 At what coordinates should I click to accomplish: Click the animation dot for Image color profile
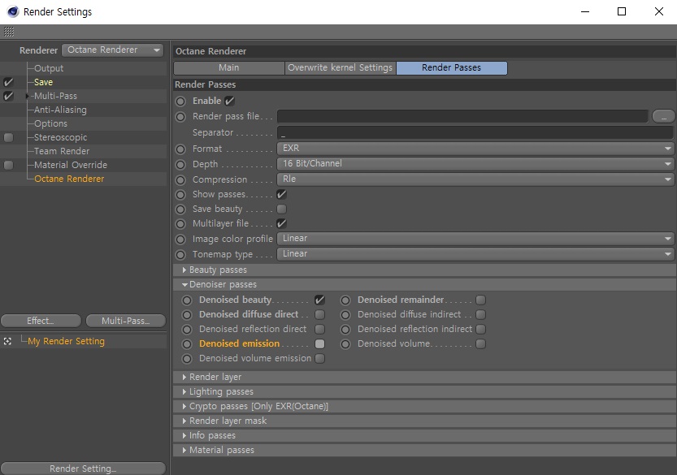pyautogui.click(x=180, y=239)
